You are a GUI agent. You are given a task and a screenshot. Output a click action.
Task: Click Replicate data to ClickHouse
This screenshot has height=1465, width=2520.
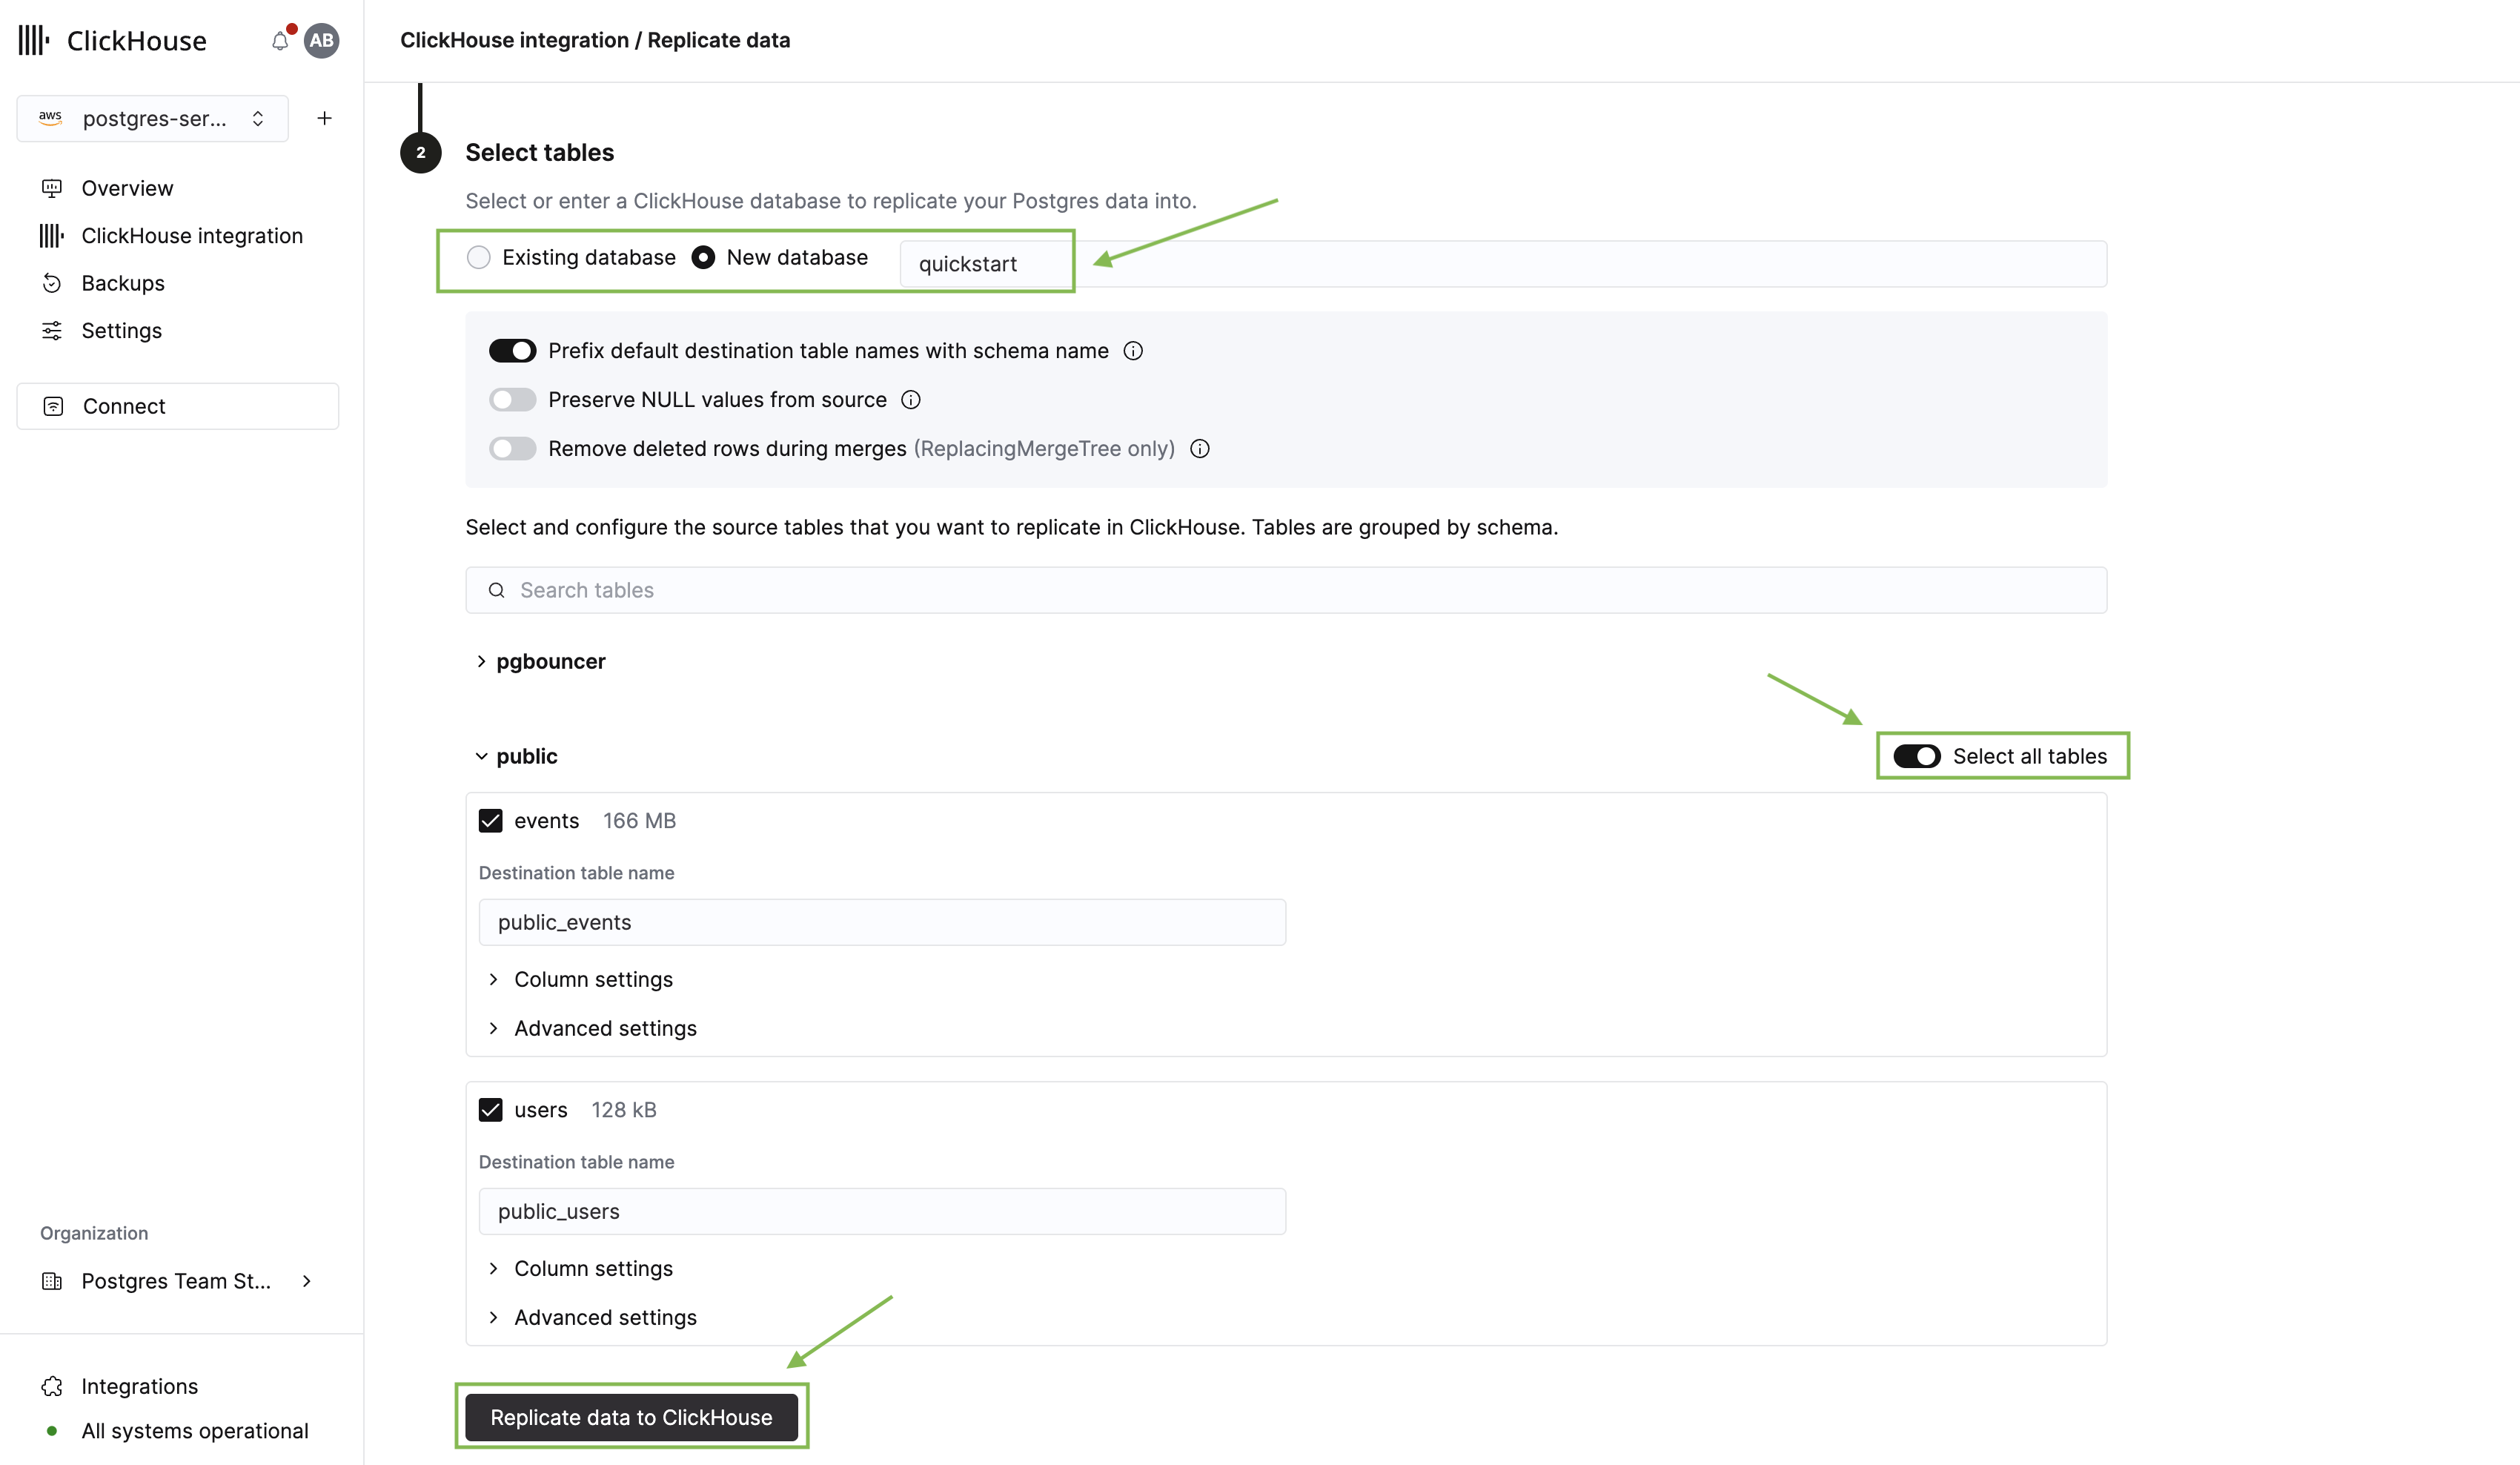tap(632, 1417)
